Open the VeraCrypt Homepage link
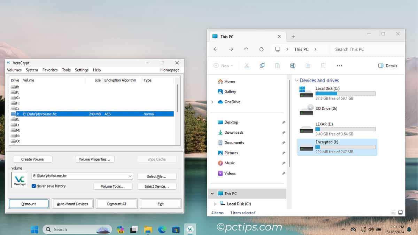 click(170, 70)
